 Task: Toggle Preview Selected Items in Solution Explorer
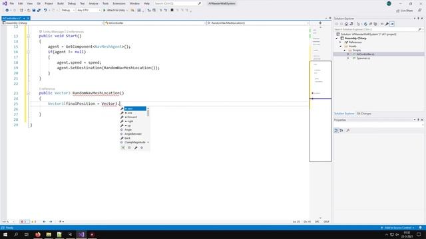tap(392, 24)
